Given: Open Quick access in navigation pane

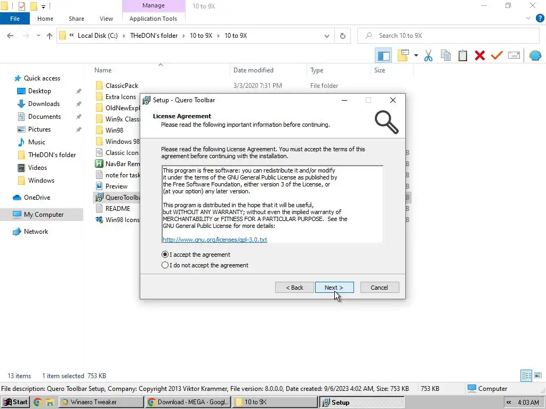Looking at the screenshot, I should (x=42, y=78).
